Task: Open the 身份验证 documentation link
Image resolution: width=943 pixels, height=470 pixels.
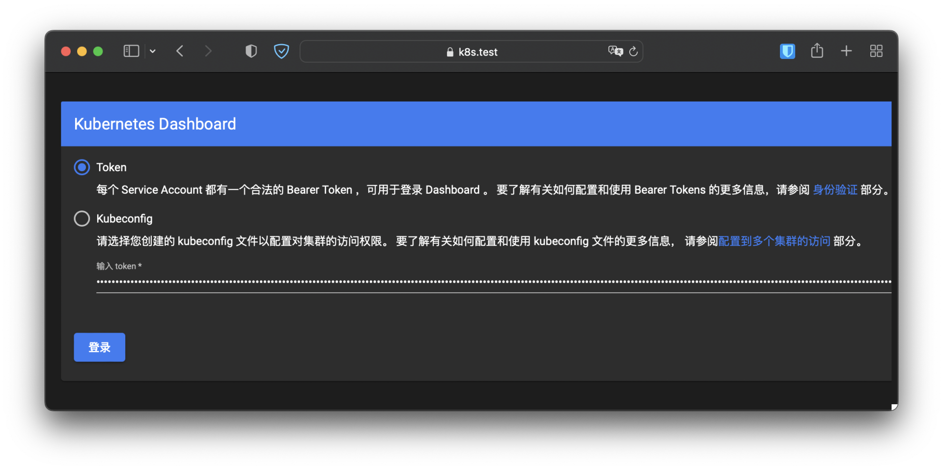Action: tap(835, 190)
